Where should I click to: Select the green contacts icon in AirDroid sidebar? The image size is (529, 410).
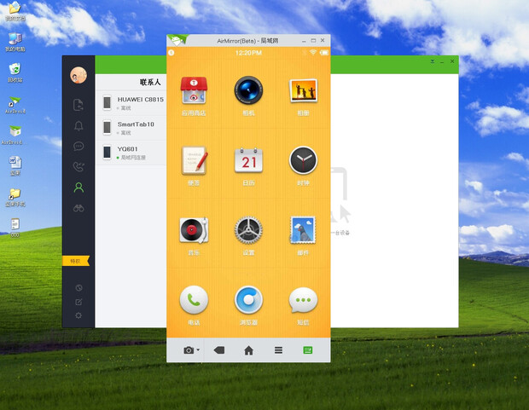point(78,188)
